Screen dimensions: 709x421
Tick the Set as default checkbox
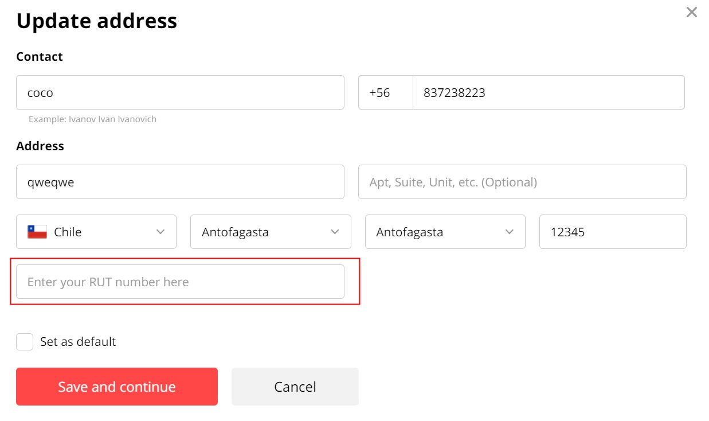coord(25,342)
